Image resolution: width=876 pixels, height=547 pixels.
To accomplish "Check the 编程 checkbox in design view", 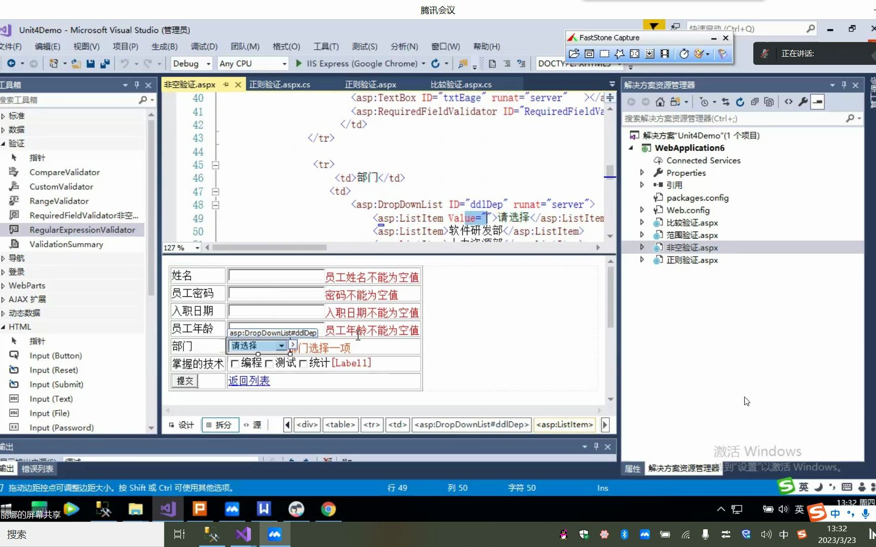I will click(234, 364).
